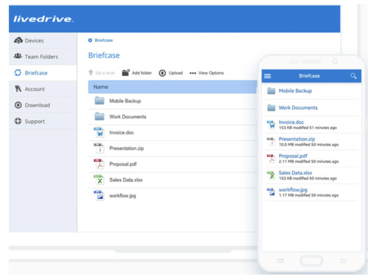Click the Devices cloud icon in sidebar
The width and height of the screenshot is (391, 276).
point(18,40)
